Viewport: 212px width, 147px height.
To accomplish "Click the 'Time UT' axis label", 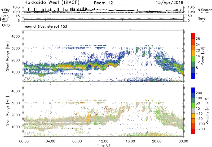I will click(x=104, y=145).
